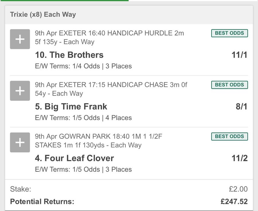Click the 8/1 odds price
This screenshot has width=258, height=211.
point(241,107)
